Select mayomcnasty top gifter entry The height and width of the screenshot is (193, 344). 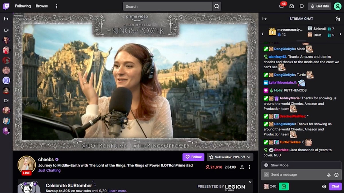click(285, 32)
